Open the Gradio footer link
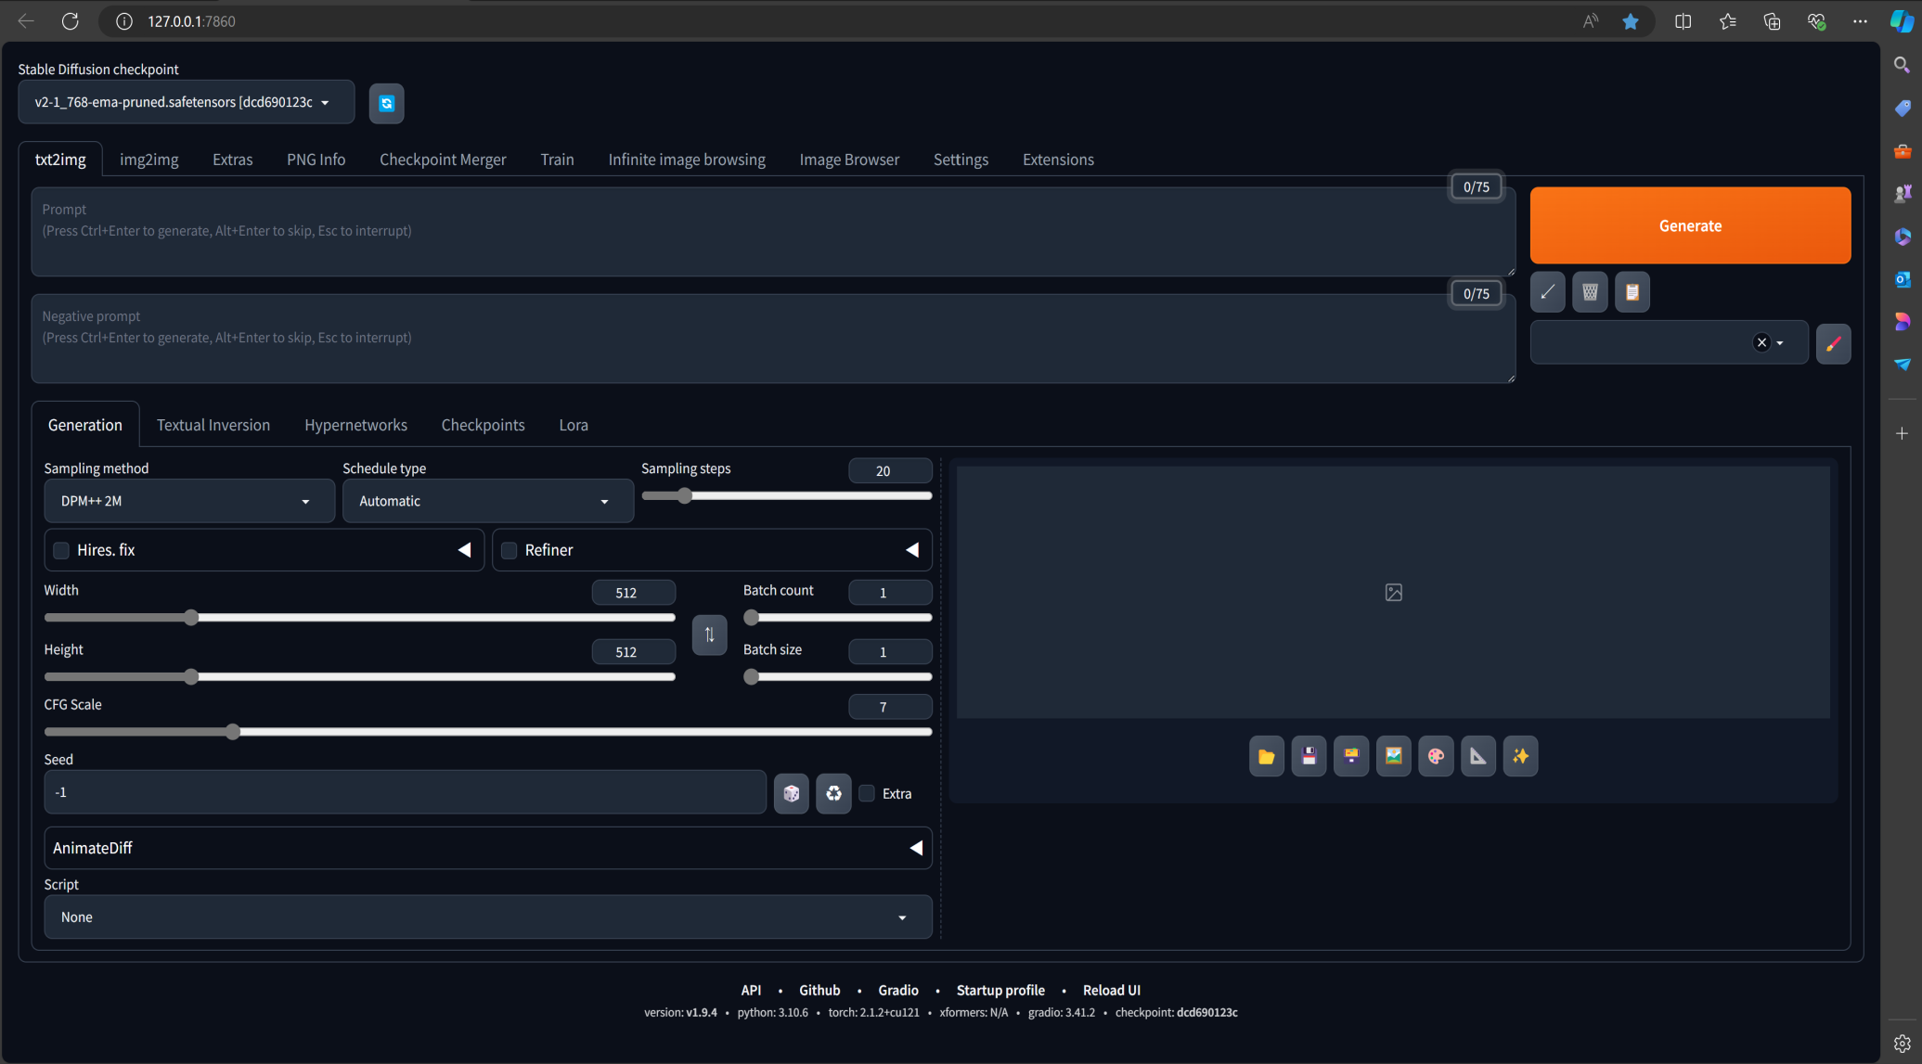 point(898,990)
